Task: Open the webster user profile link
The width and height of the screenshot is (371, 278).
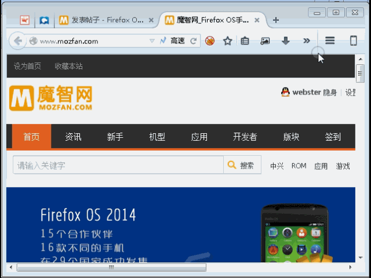Action: [307, 92]
